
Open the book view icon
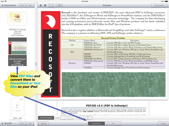(59, 5)
